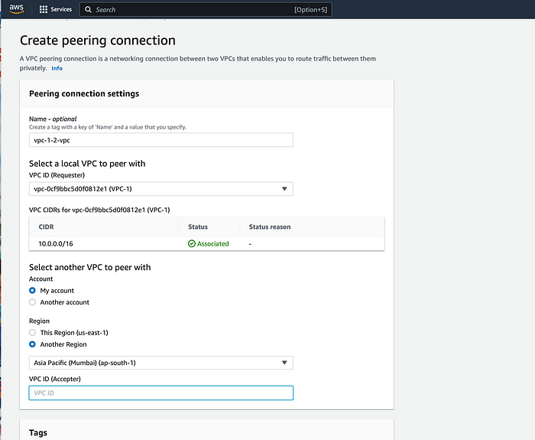535x440 pixels.
Task: Choose This Region (us-east-1) option
Action: point(32,332)
